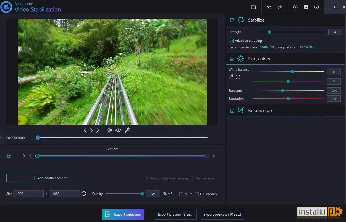Click the width size field showing 1920
346x222 pixels.
29,194
